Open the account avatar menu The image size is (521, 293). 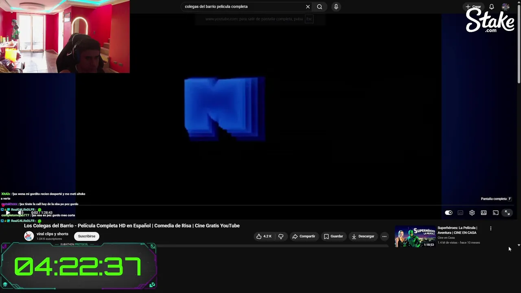pos(506,7)
